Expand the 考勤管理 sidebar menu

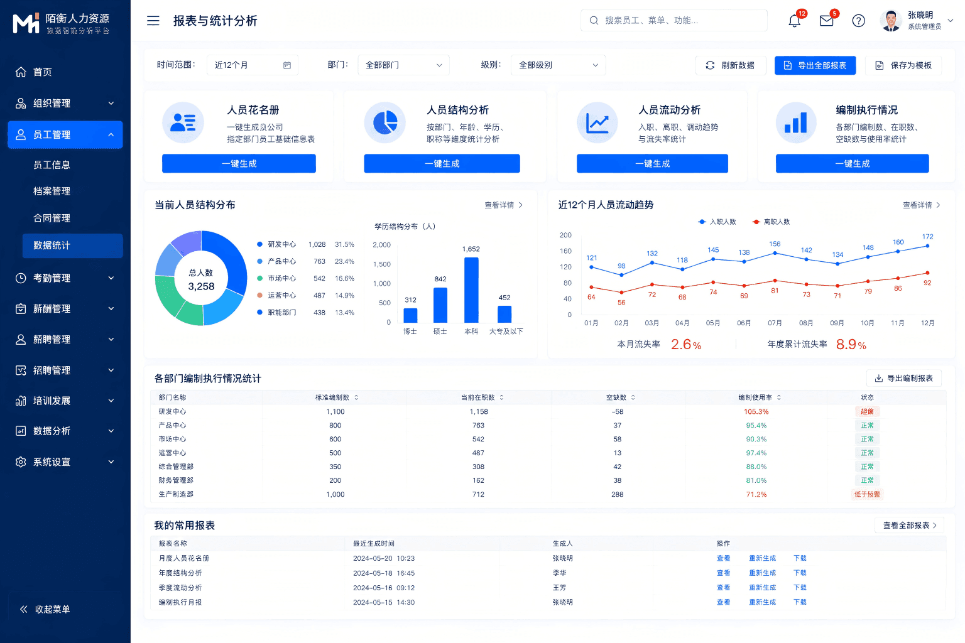point(65,278)
